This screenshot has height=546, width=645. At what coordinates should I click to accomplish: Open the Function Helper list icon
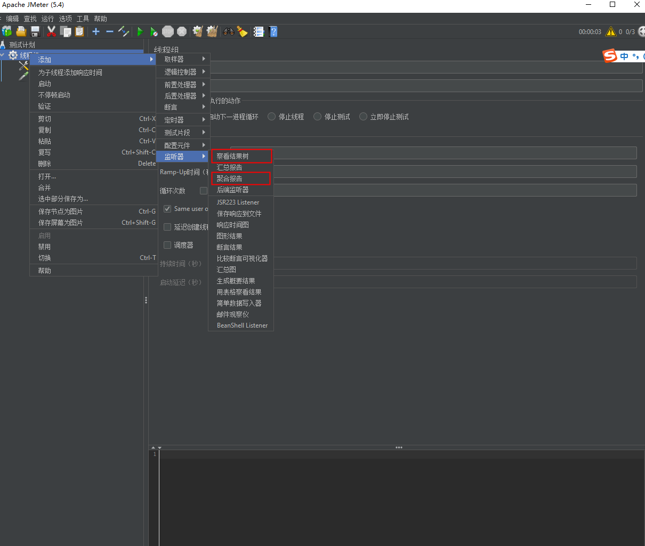click(x=259, y=31)
